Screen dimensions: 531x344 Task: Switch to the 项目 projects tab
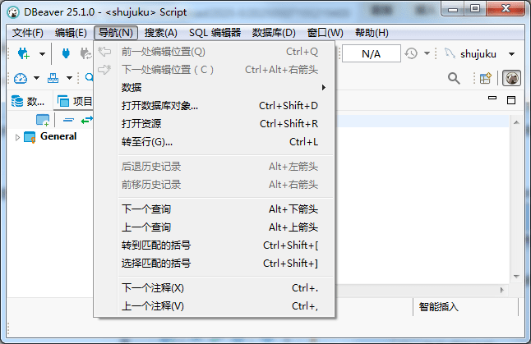click(x=75, y=101)
